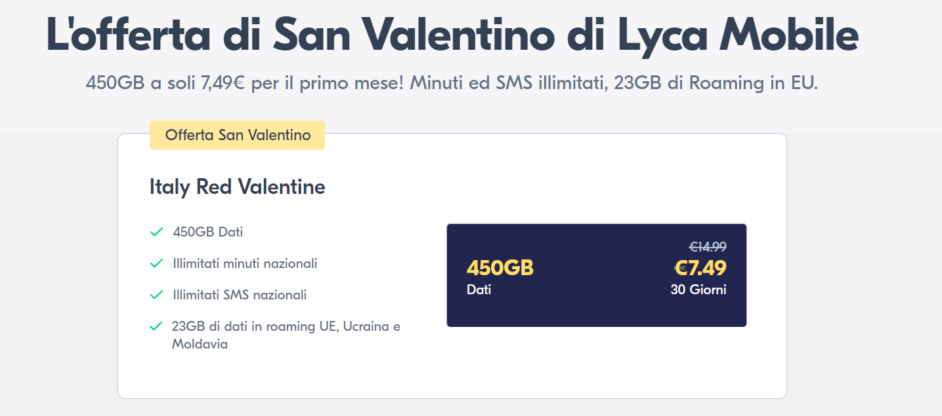The height and width of the screenshot is (416, 942).
Task: Click the yellow 450GB amount in price card
Action: tap(500, 268)
